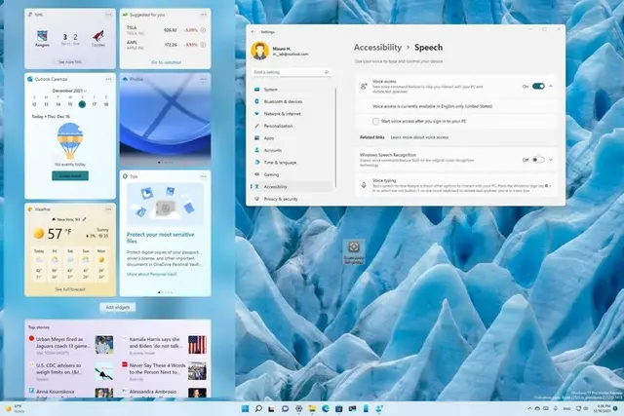Viewport: 624px width, 416px height.
Task: Click the microphone icon in system tray
Action: [556, 408]
